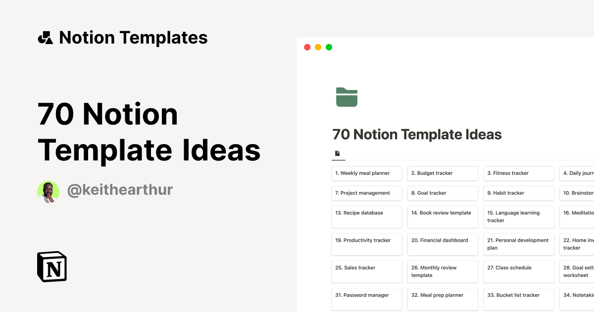Viewport: 594px width, 312px height.
Task: Open card 1. Weekly meal planner
Action: click(x=367, y=173)
